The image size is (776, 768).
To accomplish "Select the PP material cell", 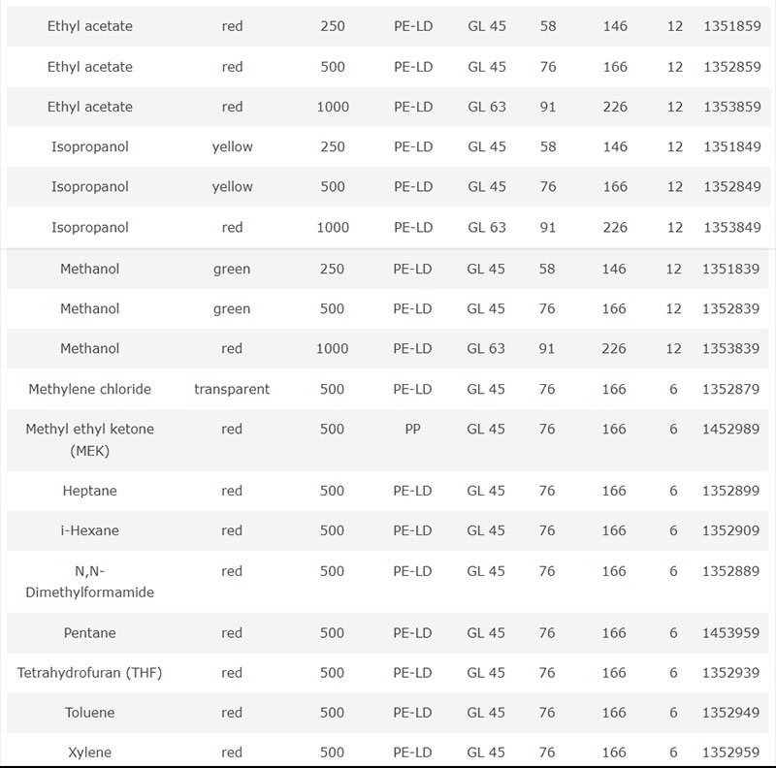I will pyautogui.click(x=412, y=429).
